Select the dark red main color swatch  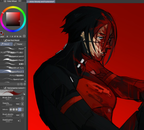pyautogui.click(x=1, y=33)
